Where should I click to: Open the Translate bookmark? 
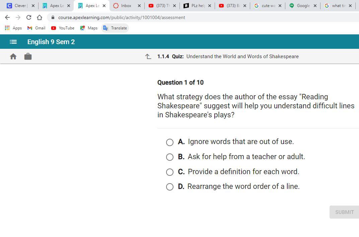(115, 28)
